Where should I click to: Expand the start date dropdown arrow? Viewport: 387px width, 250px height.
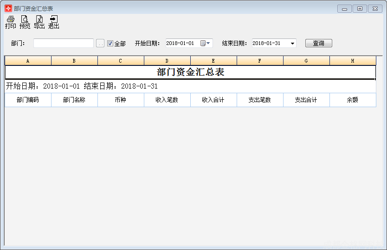click(x=208, y=43)
